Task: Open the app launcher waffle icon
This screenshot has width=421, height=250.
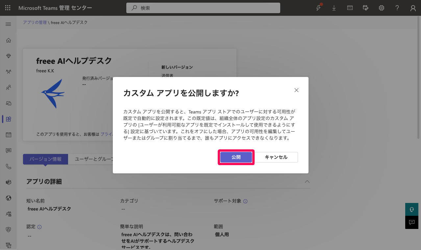Action: tap(8, 8)
